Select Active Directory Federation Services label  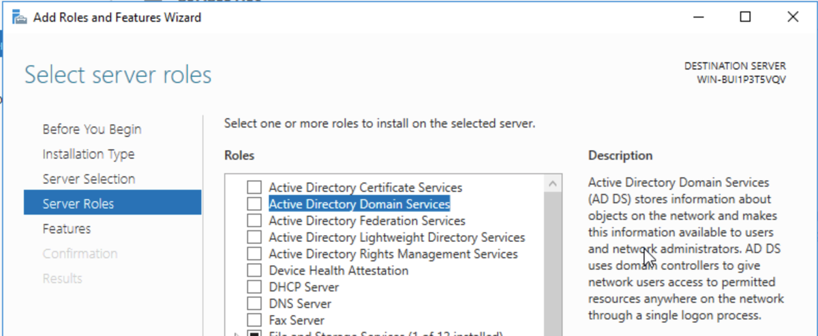367,220
